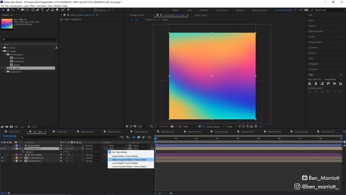Choose Alpha Matte "Frame Matte" option
The height and width of the screenshot is (195, 346).
coord(131,156)
